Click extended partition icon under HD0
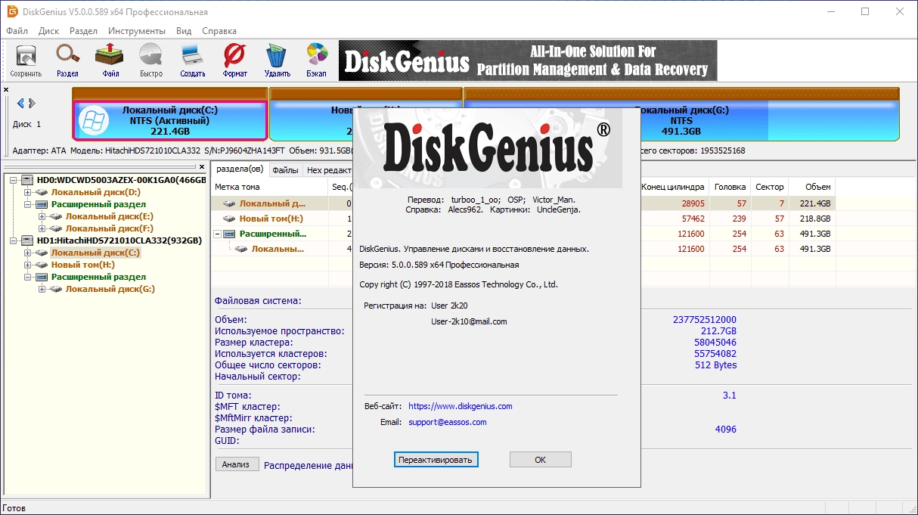 pos(42,204)
